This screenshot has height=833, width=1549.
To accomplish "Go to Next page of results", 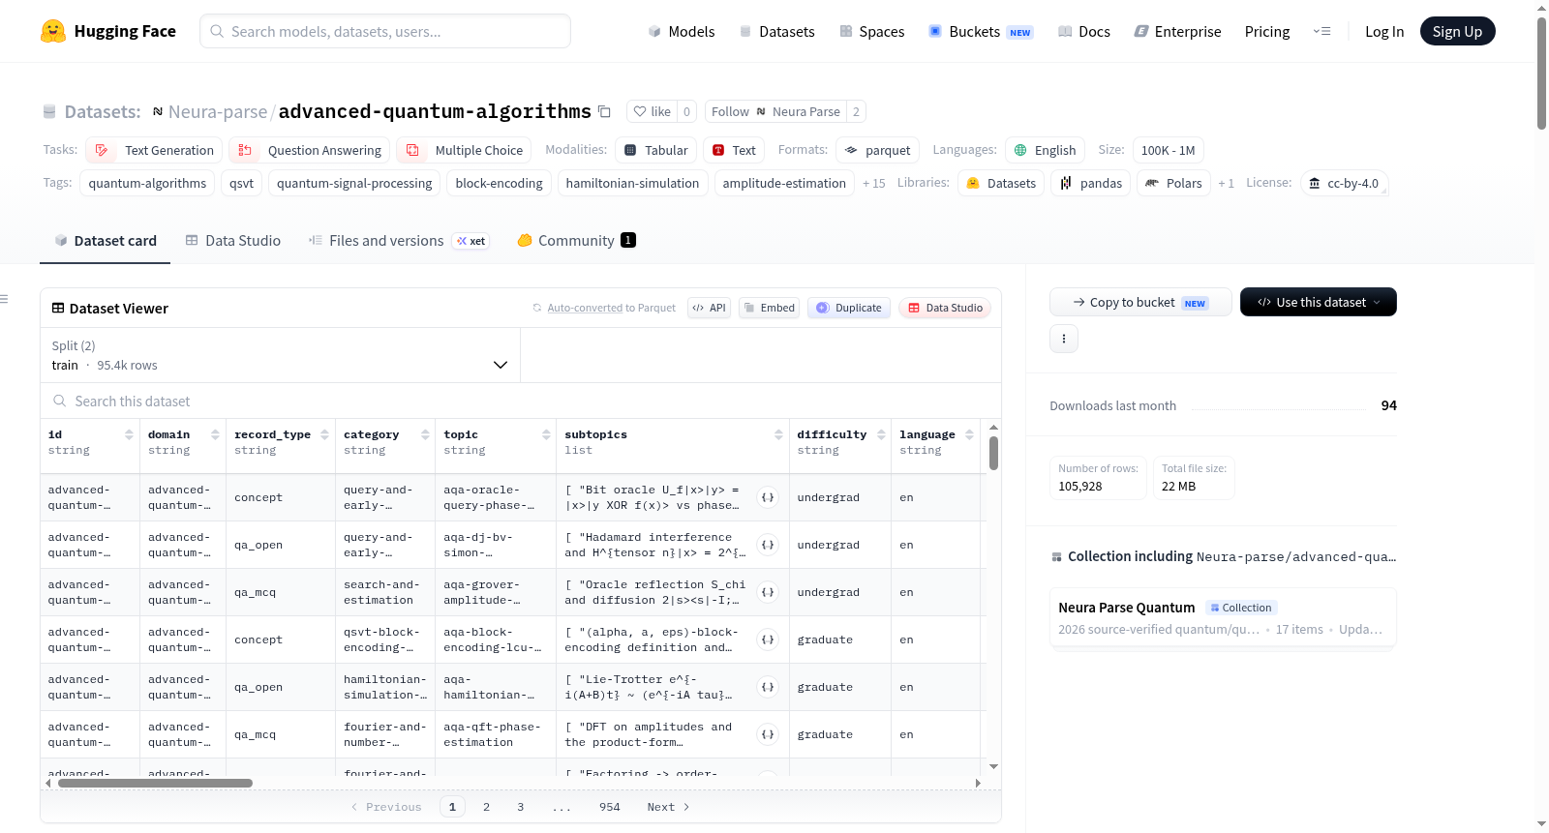I will click(x=668, y=807).
